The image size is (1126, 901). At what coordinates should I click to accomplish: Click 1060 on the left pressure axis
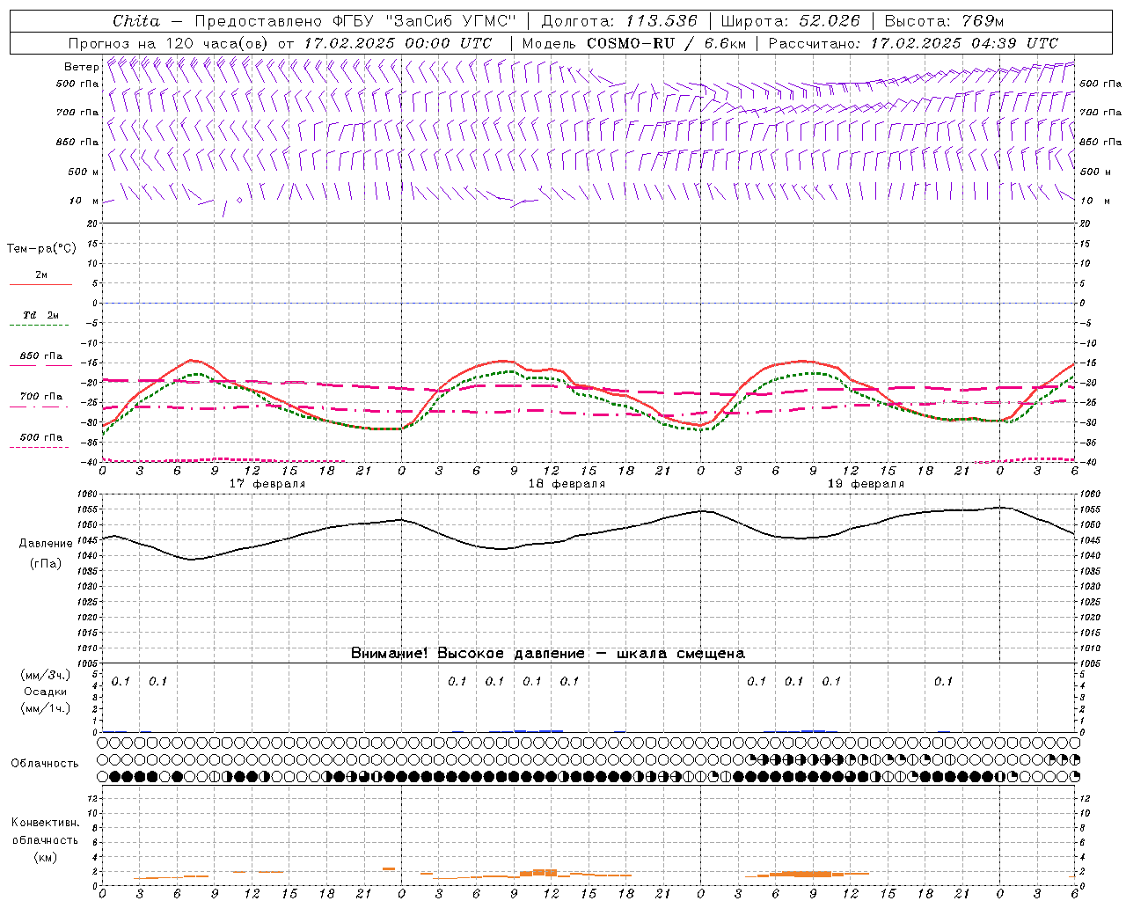(87, 494)
